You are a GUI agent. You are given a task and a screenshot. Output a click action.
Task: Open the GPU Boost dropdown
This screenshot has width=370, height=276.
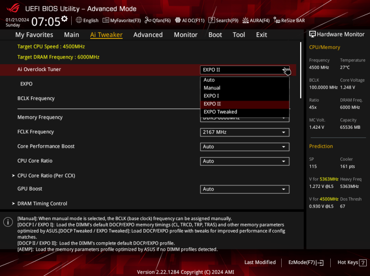[245, 189]
